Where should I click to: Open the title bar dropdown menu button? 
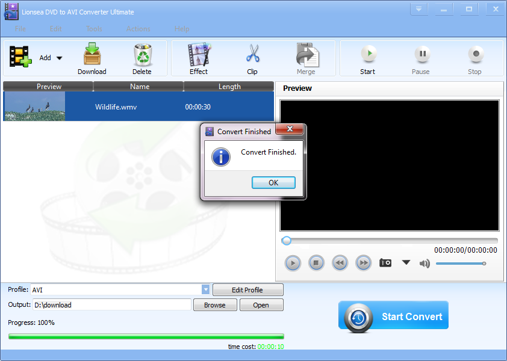click(x=418, y=9)
